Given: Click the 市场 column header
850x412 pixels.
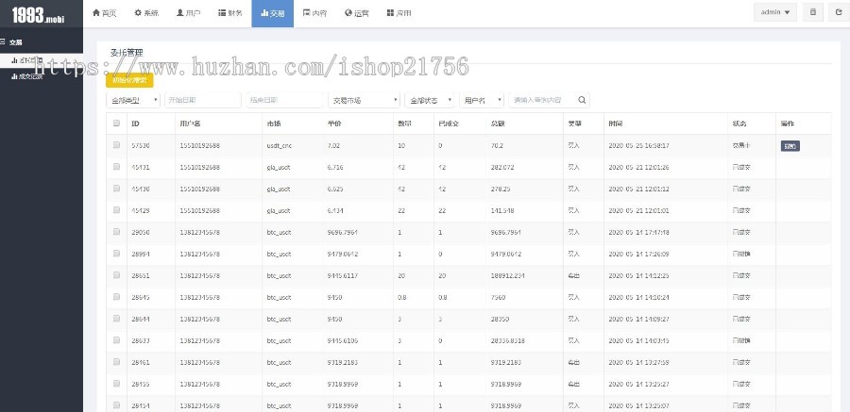Looking at the screenshot, I should [273, 124].
